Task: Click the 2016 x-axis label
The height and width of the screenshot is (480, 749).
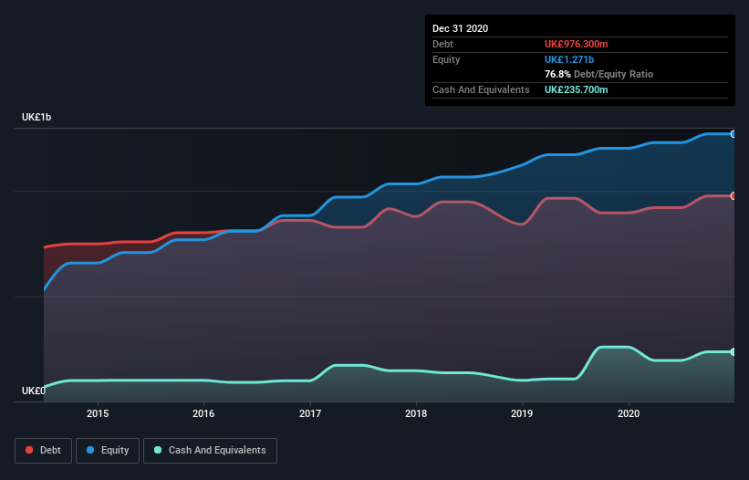Action: point(203,413)
